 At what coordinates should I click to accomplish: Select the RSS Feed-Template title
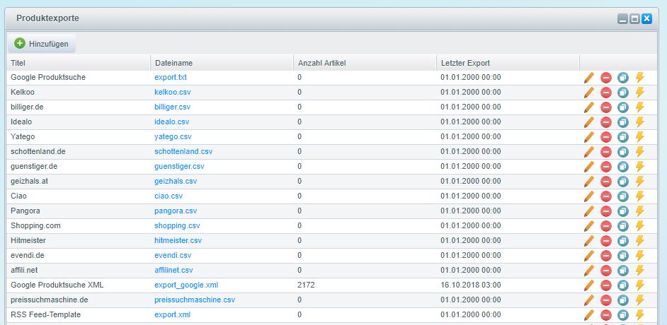45,315
